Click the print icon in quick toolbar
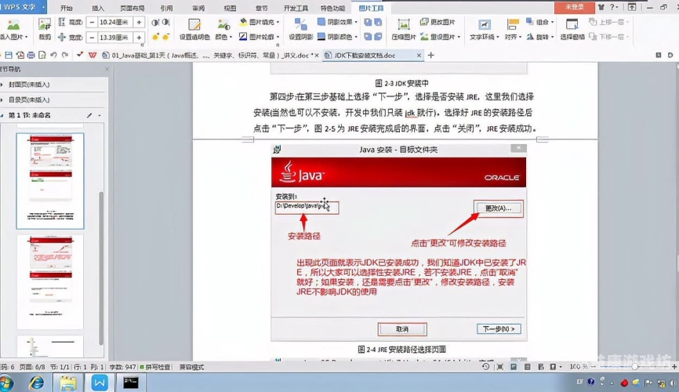Screen dimensions: 679x392 click(31, 55)
